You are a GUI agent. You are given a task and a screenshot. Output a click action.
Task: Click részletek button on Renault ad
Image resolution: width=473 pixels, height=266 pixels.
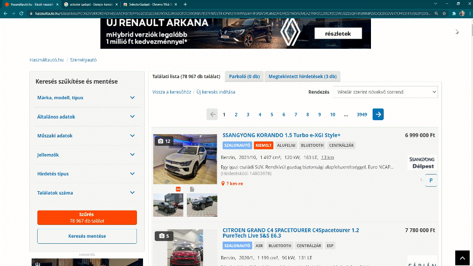(x=338, y=33)
